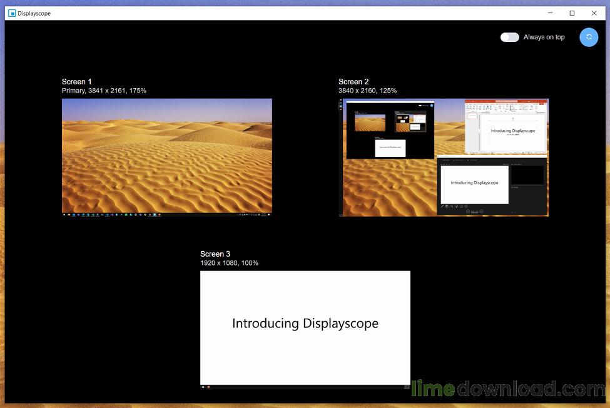Click Start icon in Screen 3 preview taskbar
The image size is (610, 408).
203,387
